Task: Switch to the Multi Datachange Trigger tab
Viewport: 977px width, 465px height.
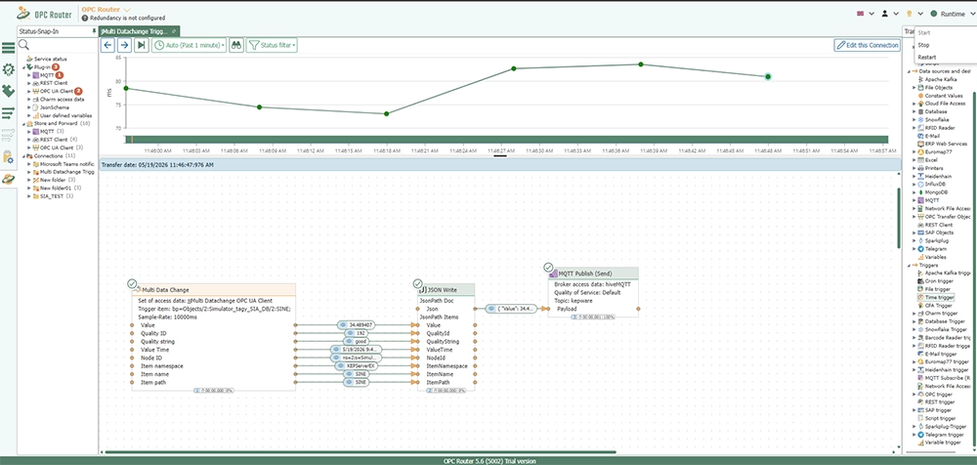Action: click(139, 30)
